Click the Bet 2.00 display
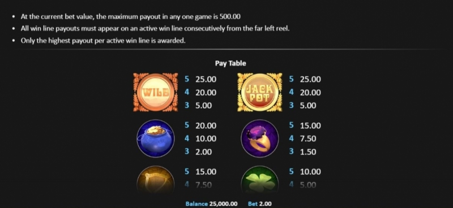 click(260, 203)
